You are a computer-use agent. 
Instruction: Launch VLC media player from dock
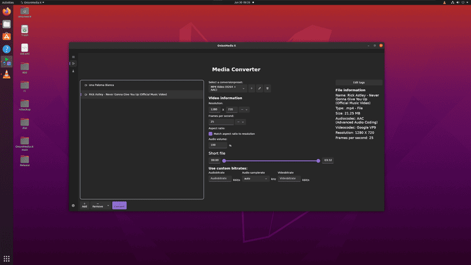pyautogui.click(x=6, y=74)
